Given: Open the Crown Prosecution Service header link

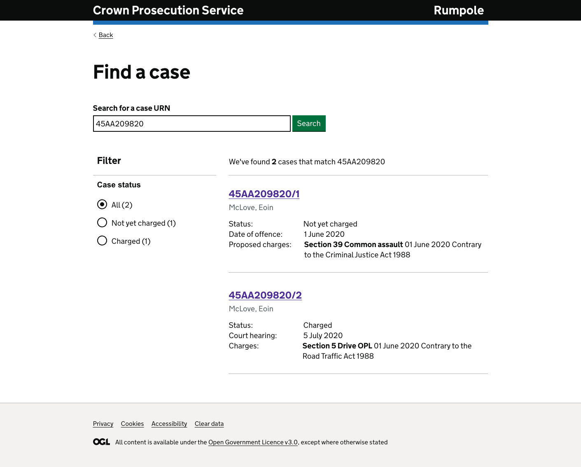Looking at the screenshot, I should [x=168, y=10].
